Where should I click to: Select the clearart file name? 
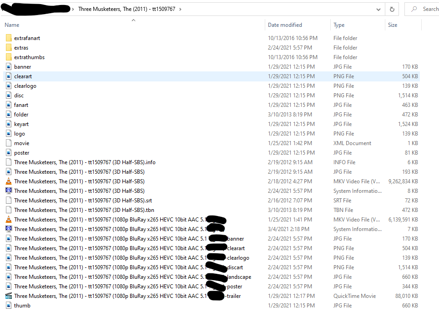23,76
